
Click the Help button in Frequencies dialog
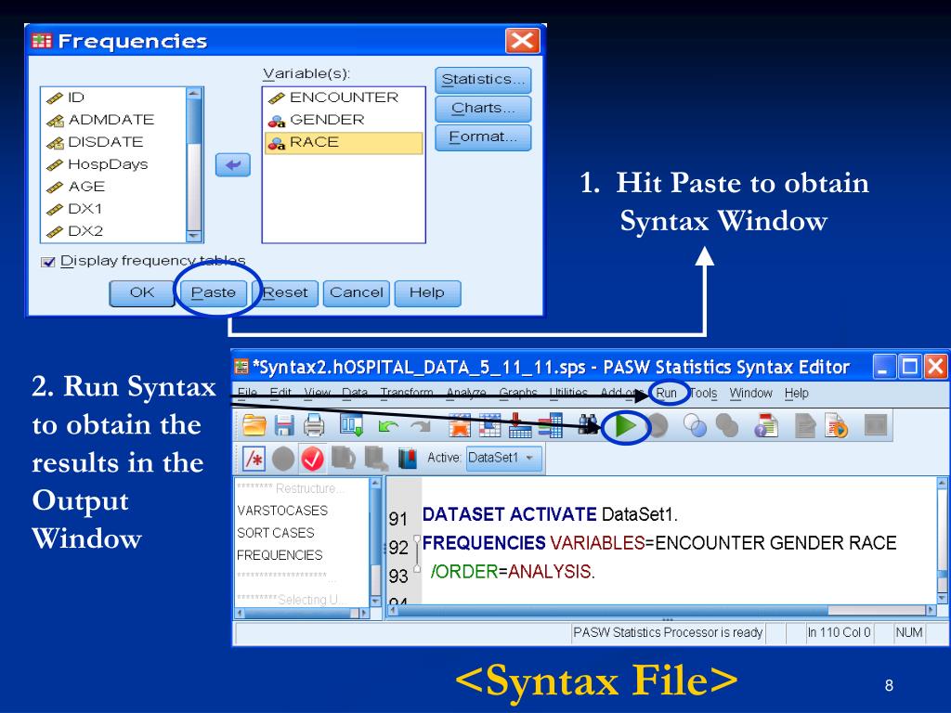(x=427, y=292)
